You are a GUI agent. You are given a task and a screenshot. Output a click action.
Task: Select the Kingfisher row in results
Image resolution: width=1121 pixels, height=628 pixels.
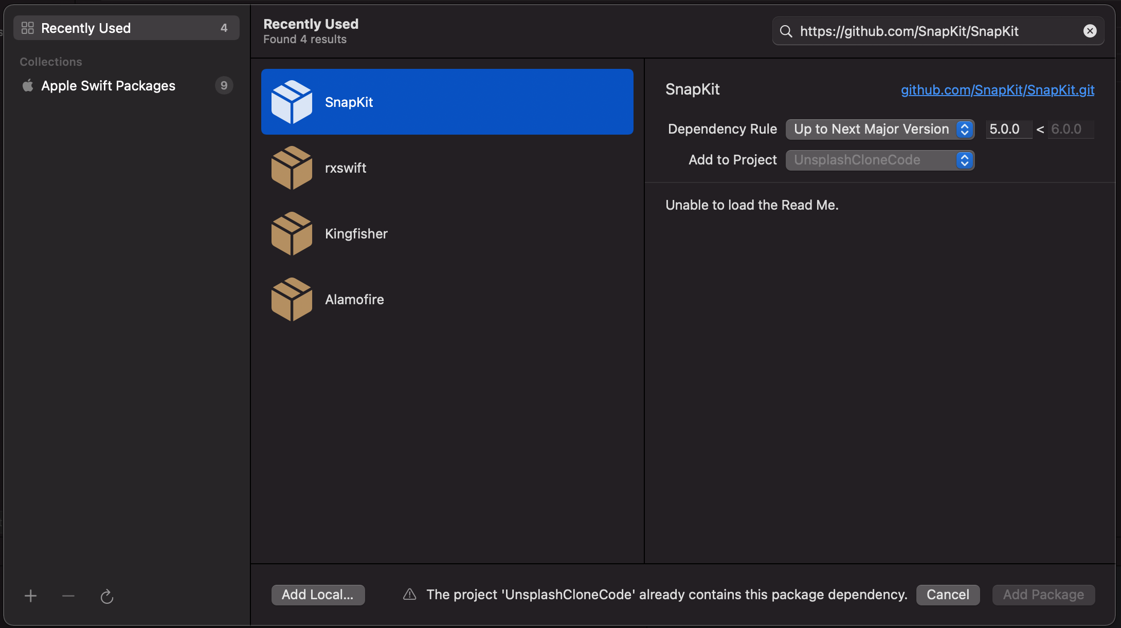click(447, 233)
